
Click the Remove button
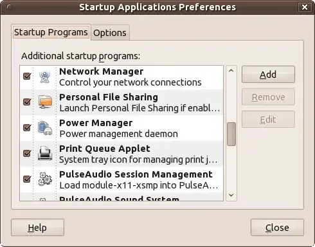268,97
